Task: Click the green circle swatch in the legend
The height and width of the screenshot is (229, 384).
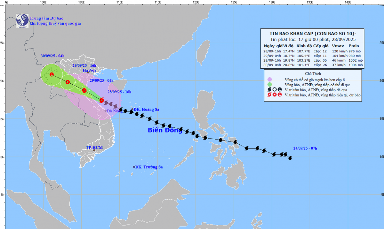Action: click(270, 85)
